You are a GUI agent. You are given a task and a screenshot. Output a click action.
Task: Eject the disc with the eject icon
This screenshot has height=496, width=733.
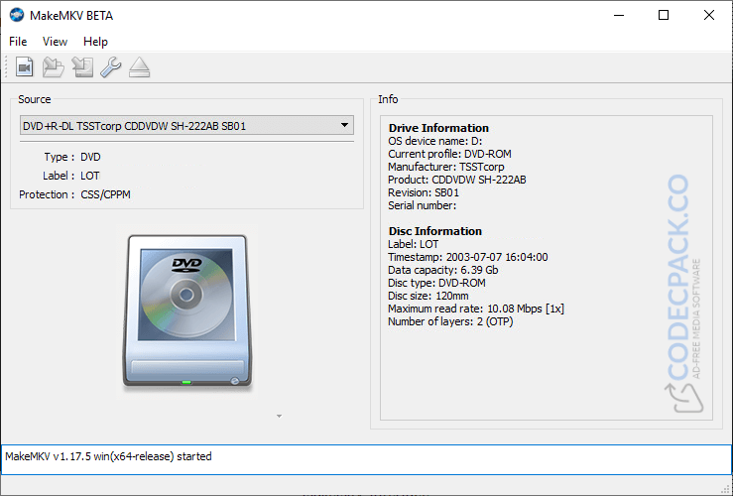tap(139, 66)
